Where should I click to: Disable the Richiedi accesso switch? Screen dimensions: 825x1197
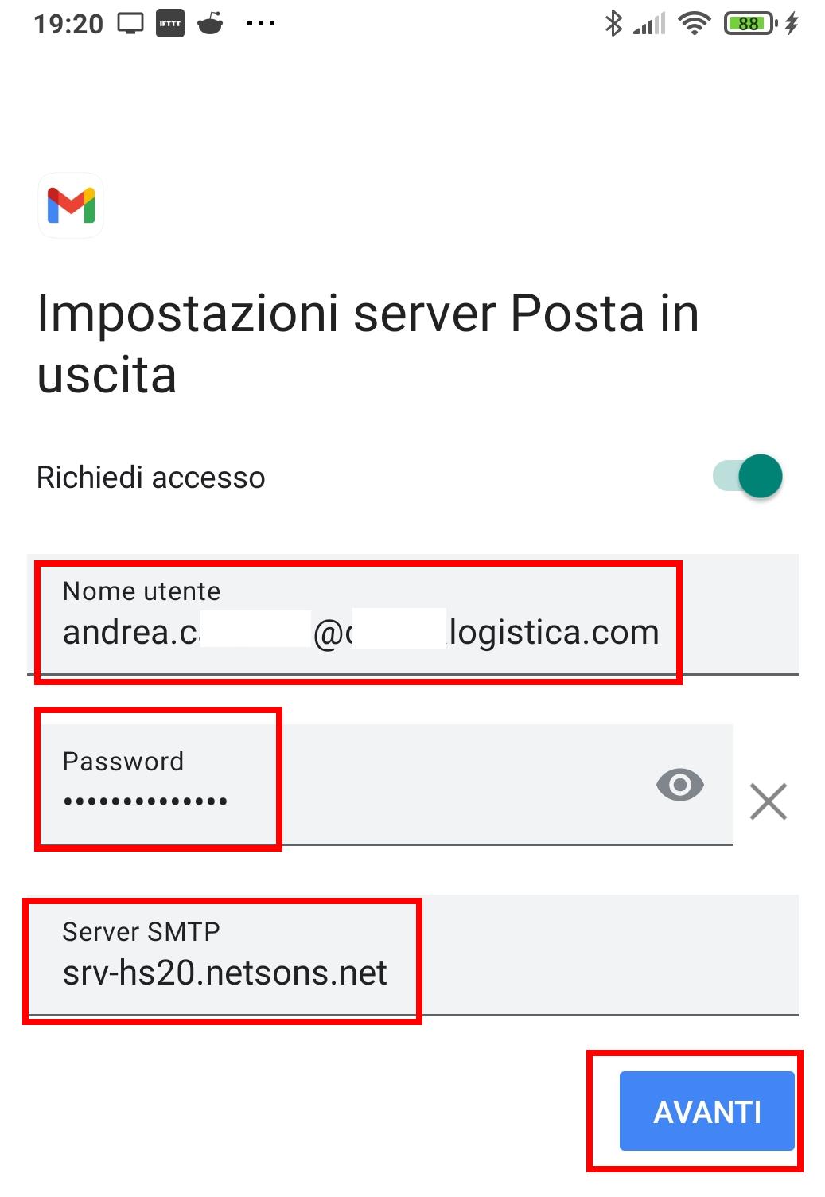click(749, 476)
